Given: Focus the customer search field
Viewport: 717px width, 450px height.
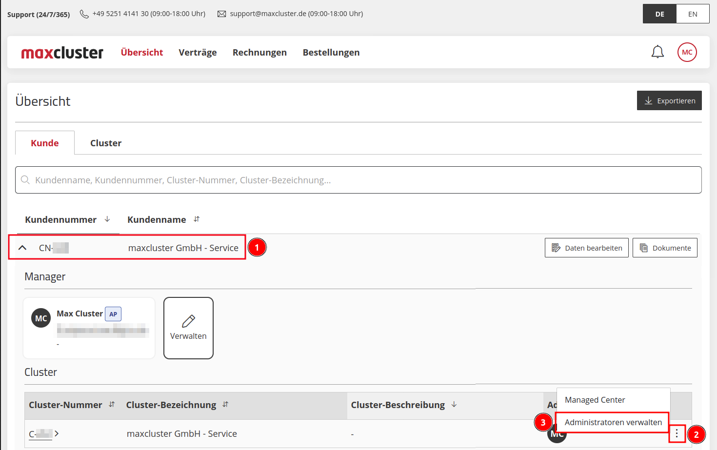Looking at the screenshot, I should tap(358, 180).
